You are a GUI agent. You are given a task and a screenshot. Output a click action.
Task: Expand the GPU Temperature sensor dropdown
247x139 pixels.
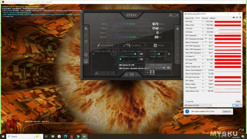pyautogui.click(x=203, y=36)
